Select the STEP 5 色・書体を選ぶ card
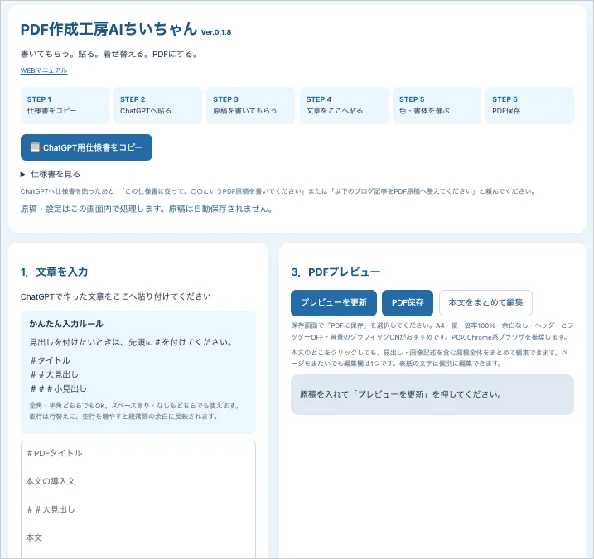Image resolution: width=594 pixels, height=559 pixels. click(437, 105)
